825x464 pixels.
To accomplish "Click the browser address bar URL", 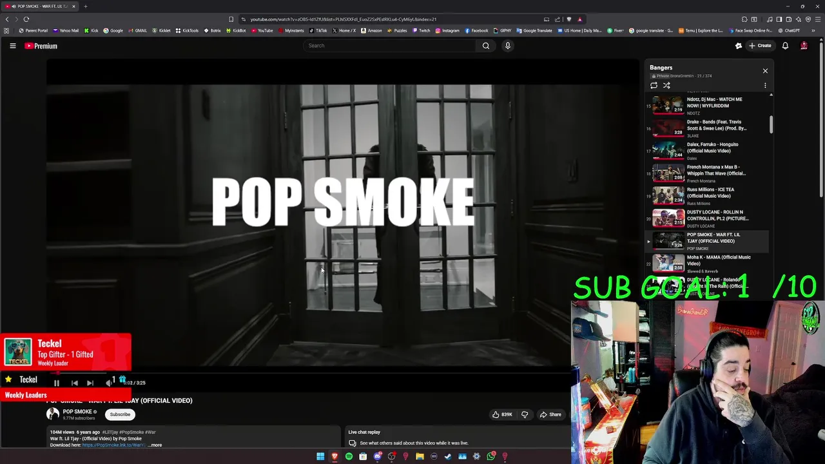I will 343,19.
